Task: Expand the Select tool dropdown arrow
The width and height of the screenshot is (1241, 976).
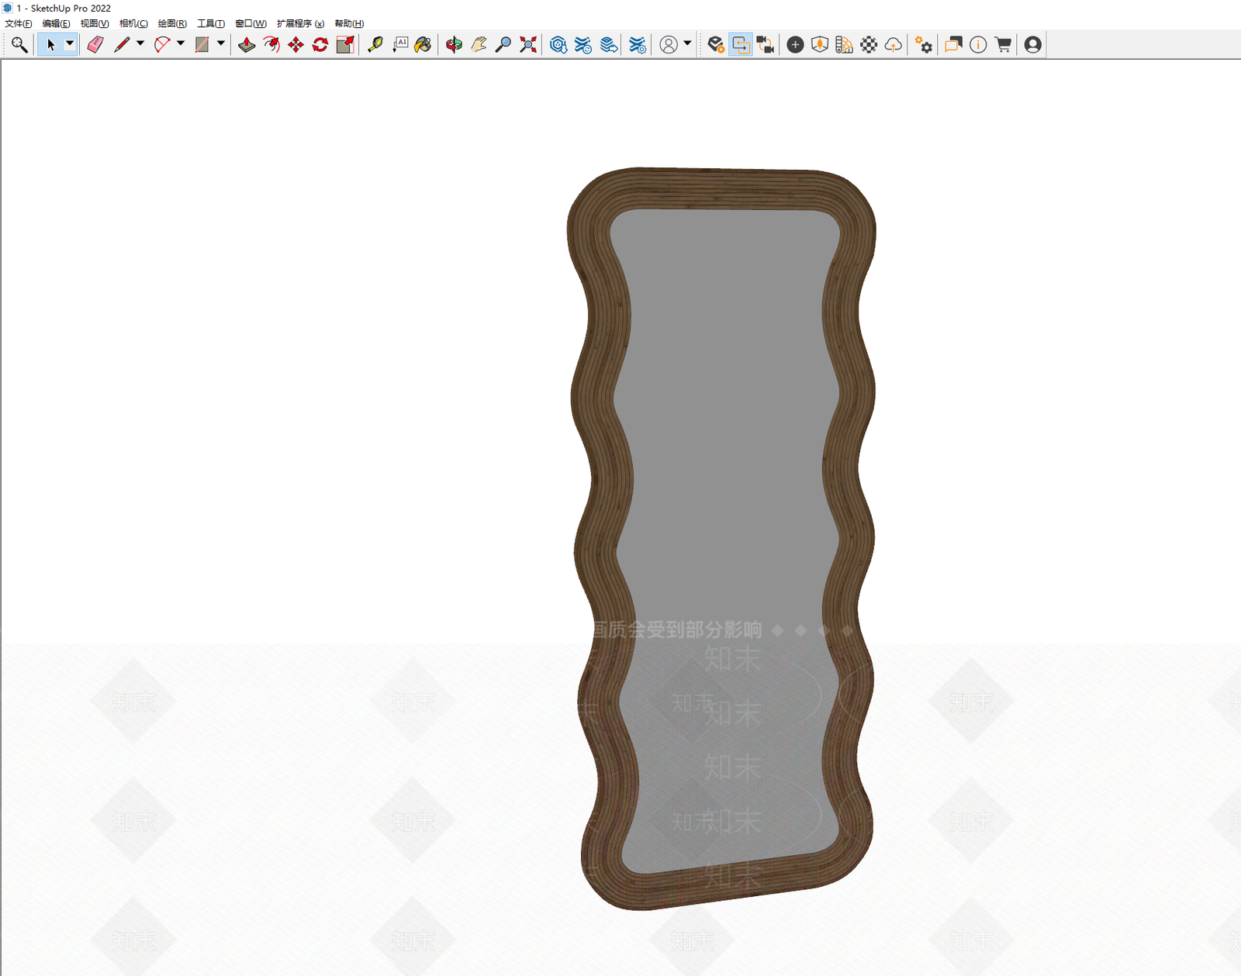Action: 70,44
